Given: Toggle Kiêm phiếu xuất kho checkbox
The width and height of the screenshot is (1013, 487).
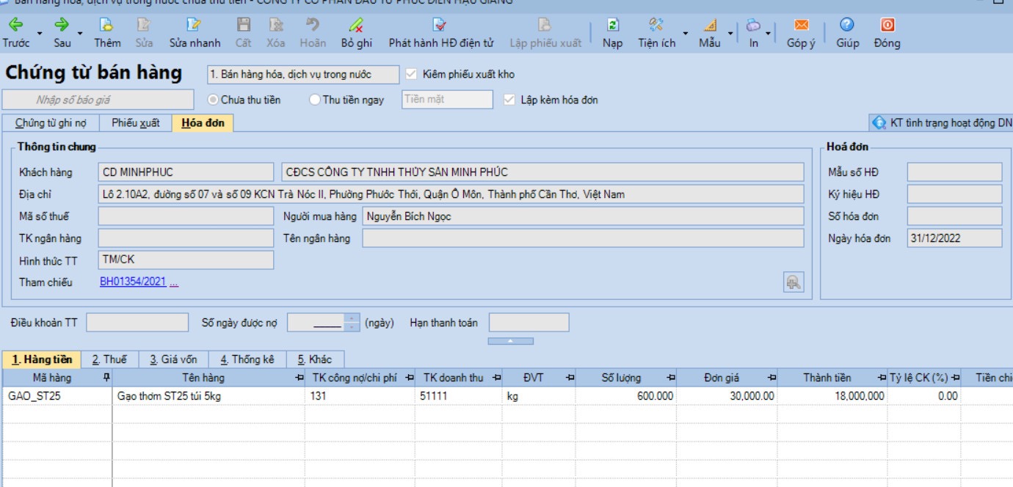Looking at the screenshot, I should click(411, 74).
